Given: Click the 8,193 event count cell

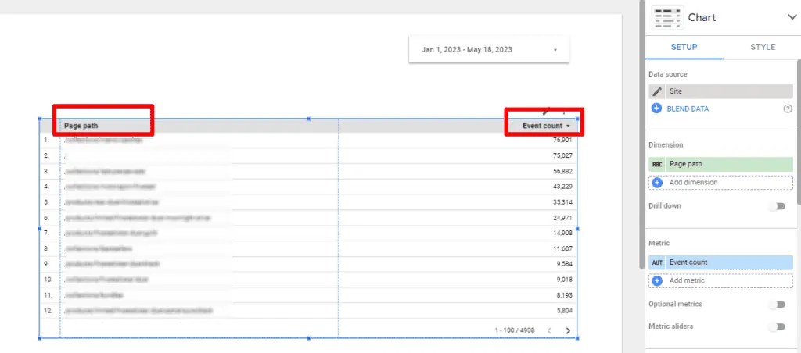Looking at the screenshot, I should pyautogui.click(x=564, y=295).
